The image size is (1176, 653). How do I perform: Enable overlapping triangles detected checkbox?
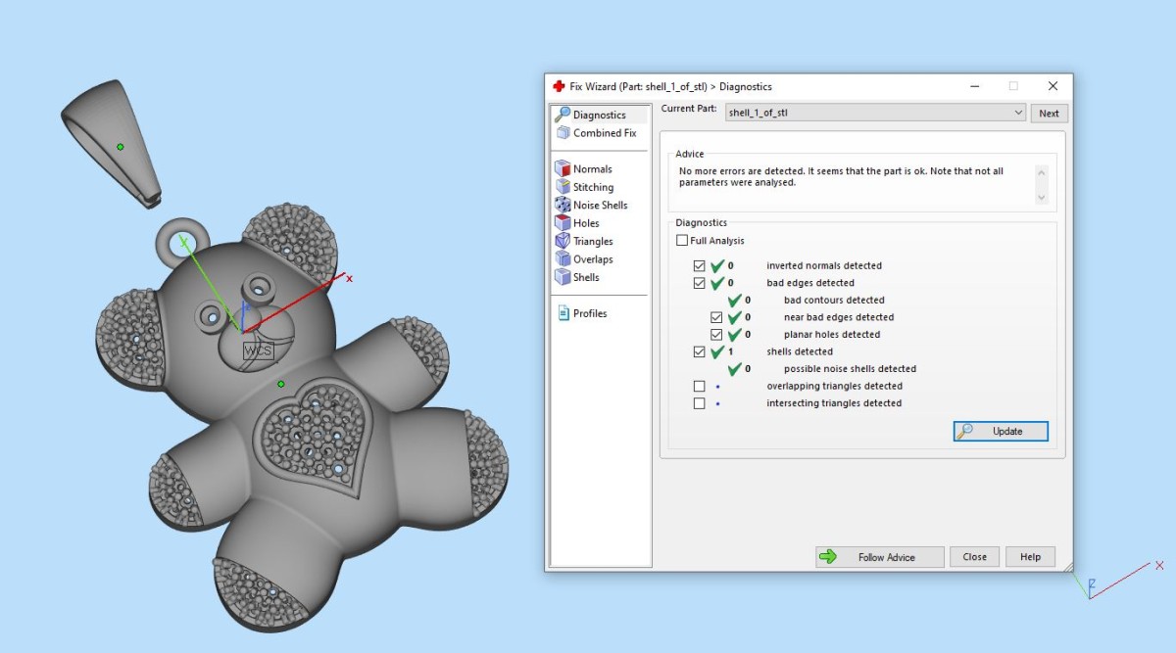(699, 386)
